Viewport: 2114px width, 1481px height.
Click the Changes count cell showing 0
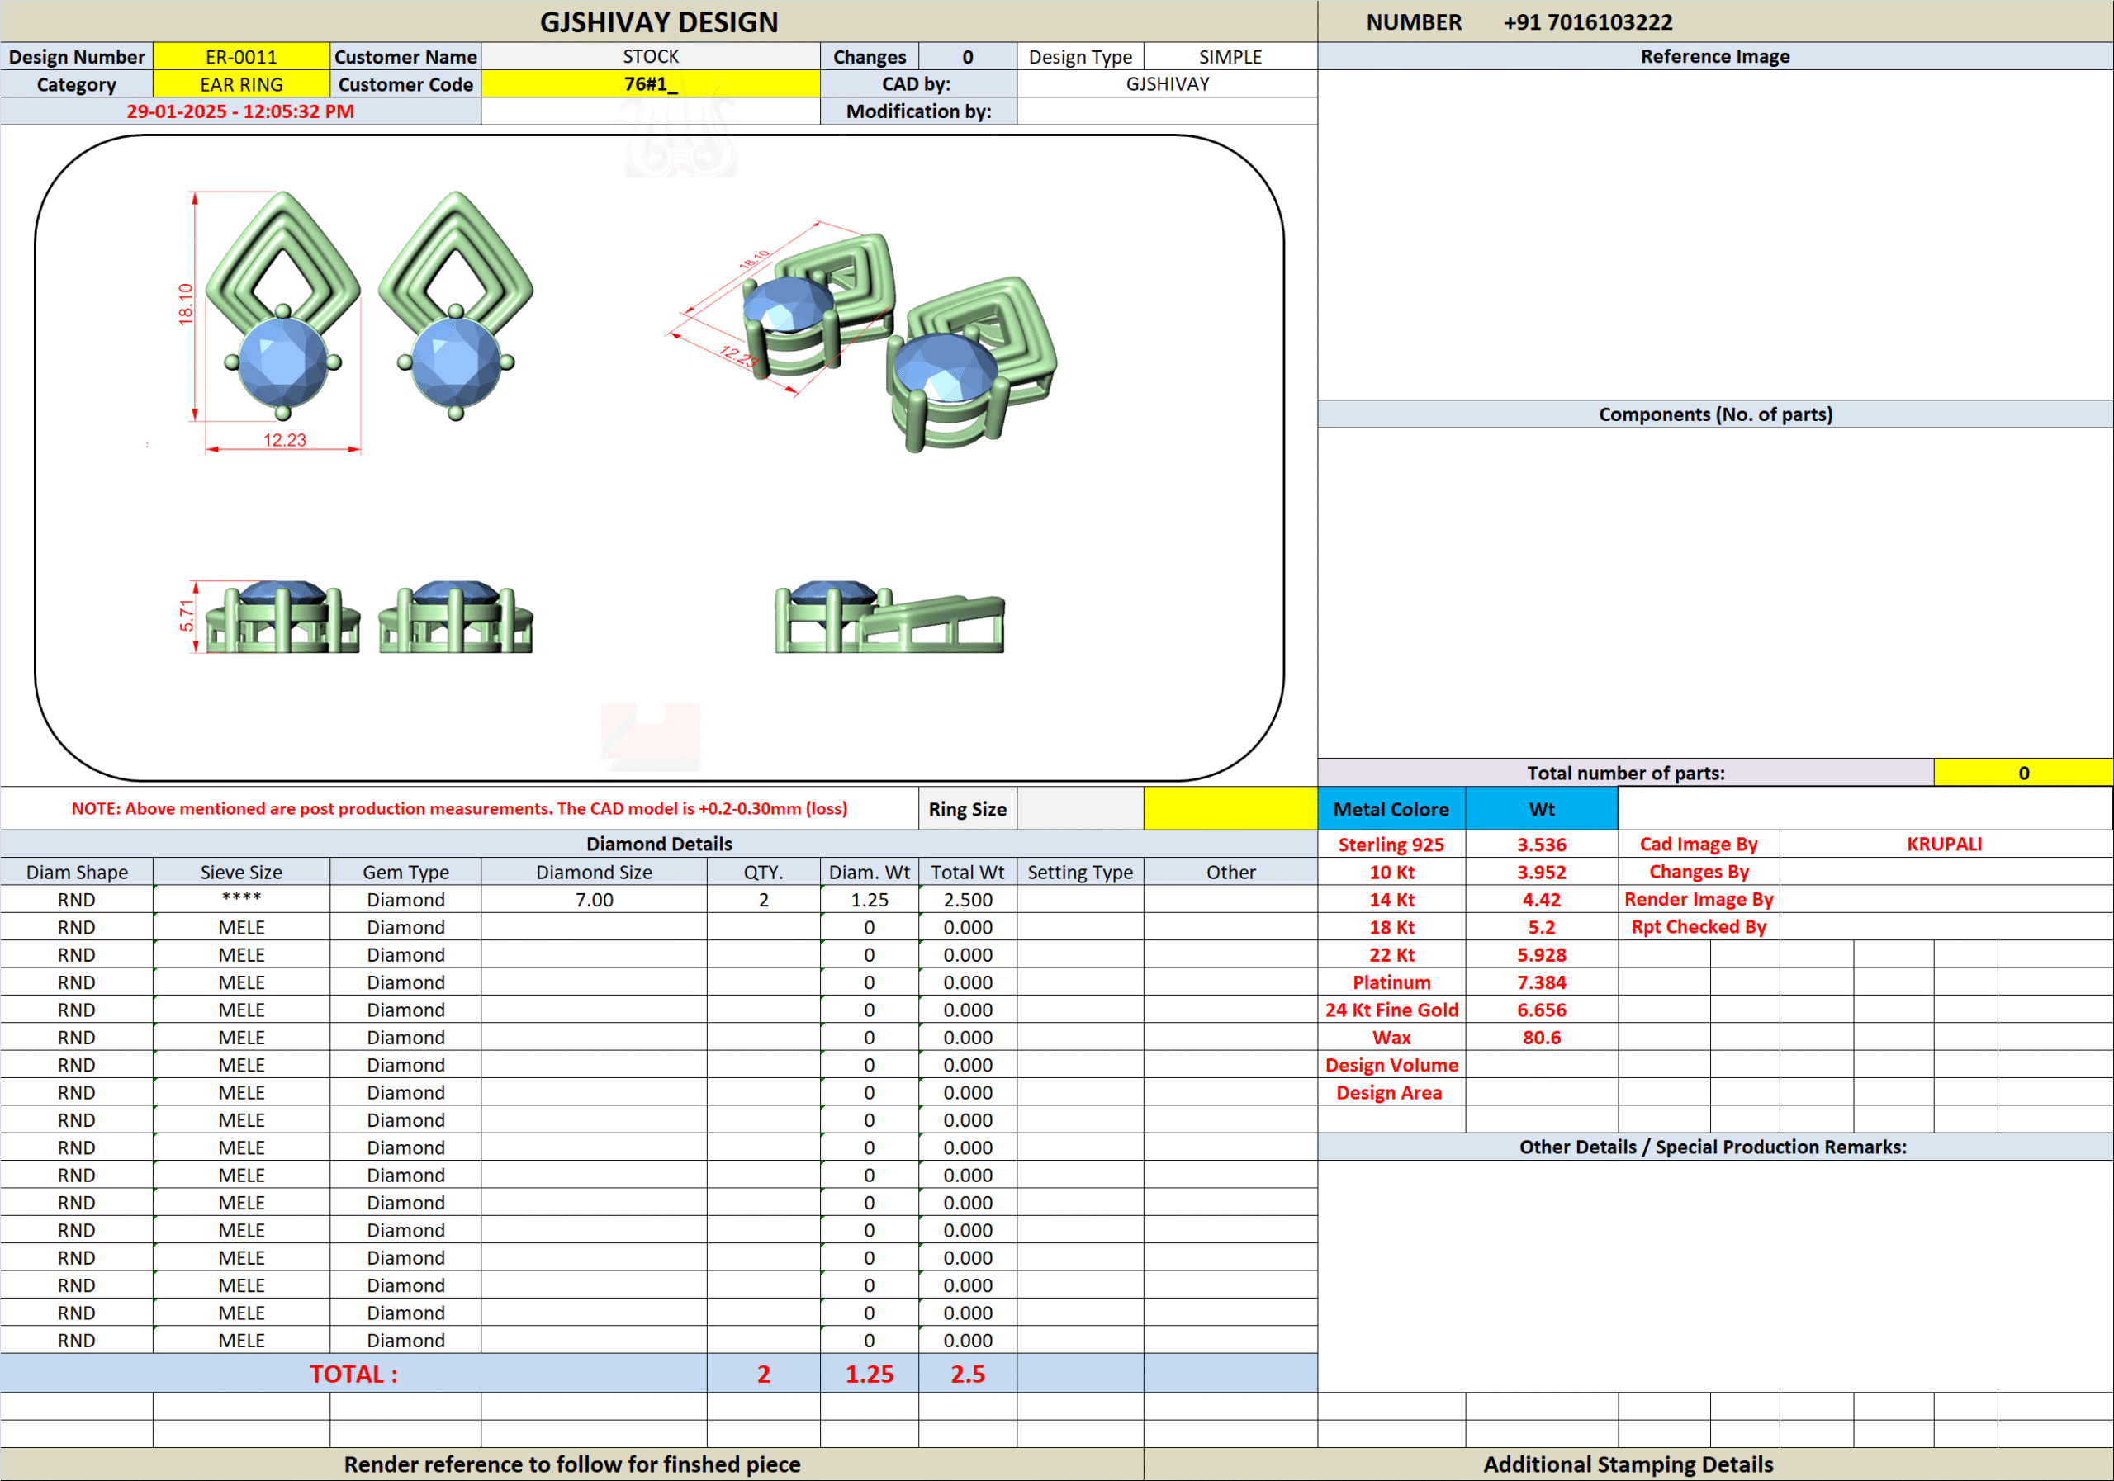[x=967, y=57]
